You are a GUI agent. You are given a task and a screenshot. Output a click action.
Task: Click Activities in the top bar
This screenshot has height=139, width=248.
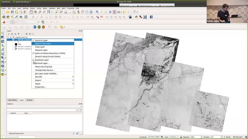(x=6, y=2)
